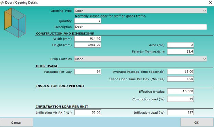Select the Width (mm) field
This screenshot has width=214, height=127.
click(x=87, y=39)
